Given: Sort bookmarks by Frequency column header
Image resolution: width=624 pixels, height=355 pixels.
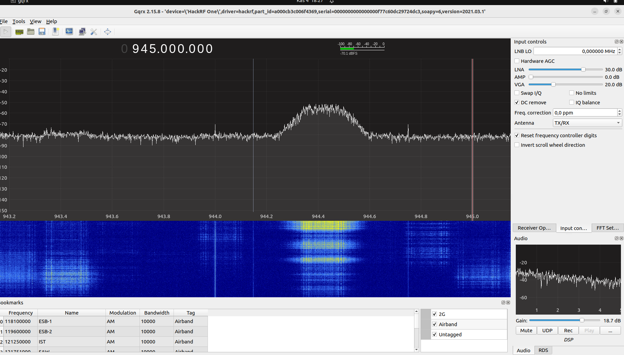Looking at the screenshot, I should [x=20, y=313].
